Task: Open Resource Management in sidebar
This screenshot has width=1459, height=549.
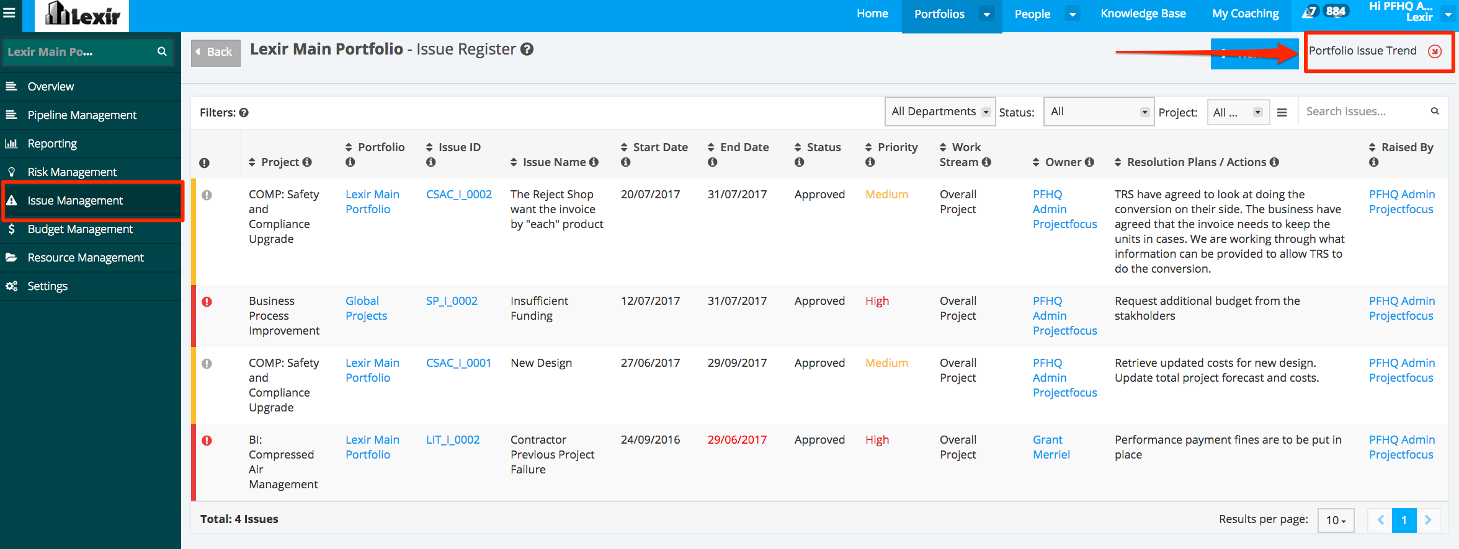Action: (91, 258)
